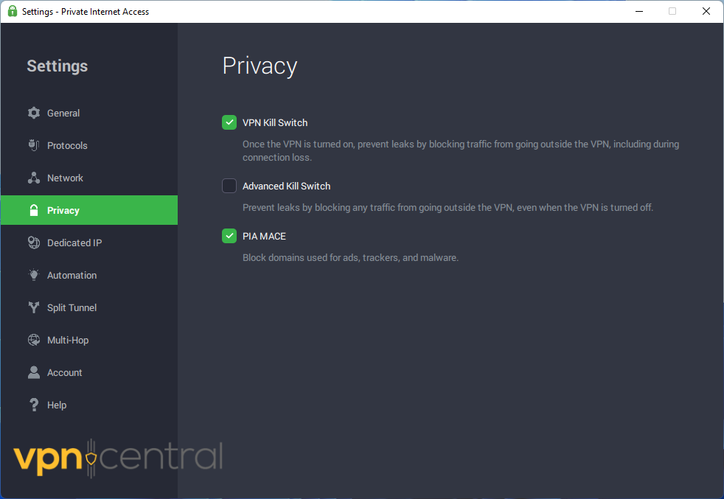
Task: Click the Protocols plug icon
Action: coord(34,145)
